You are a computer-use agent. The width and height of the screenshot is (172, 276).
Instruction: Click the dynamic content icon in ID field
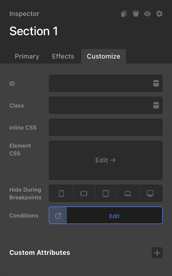coord(156,84)
